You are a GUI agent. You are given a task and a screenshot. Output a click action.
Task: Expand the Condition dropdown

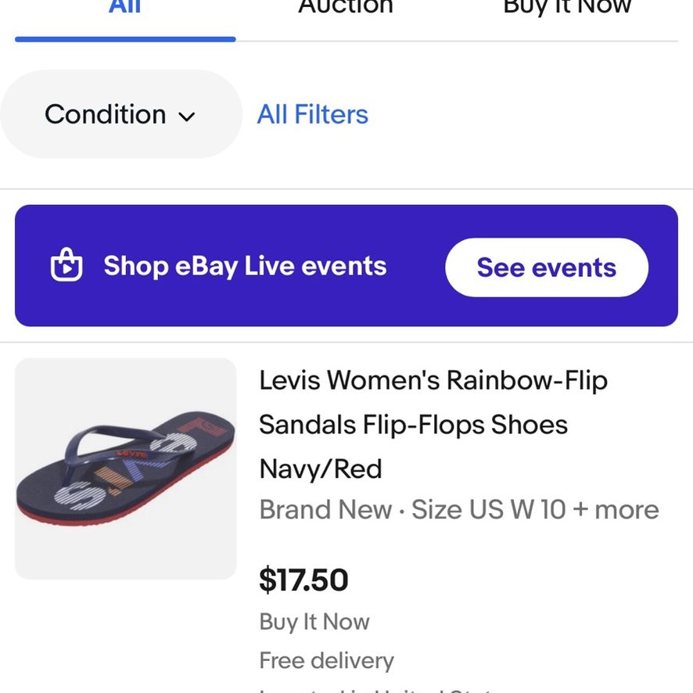point(120,114)
